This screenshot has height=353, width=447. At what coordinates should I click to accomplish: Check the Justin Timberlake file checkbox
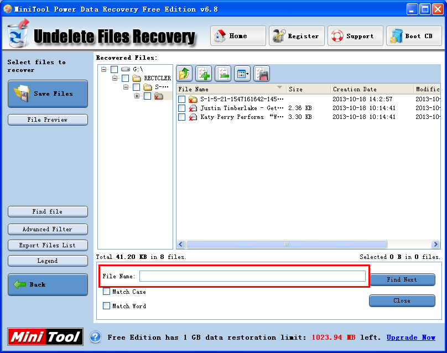pyautogui.click(x=181, y=108)
